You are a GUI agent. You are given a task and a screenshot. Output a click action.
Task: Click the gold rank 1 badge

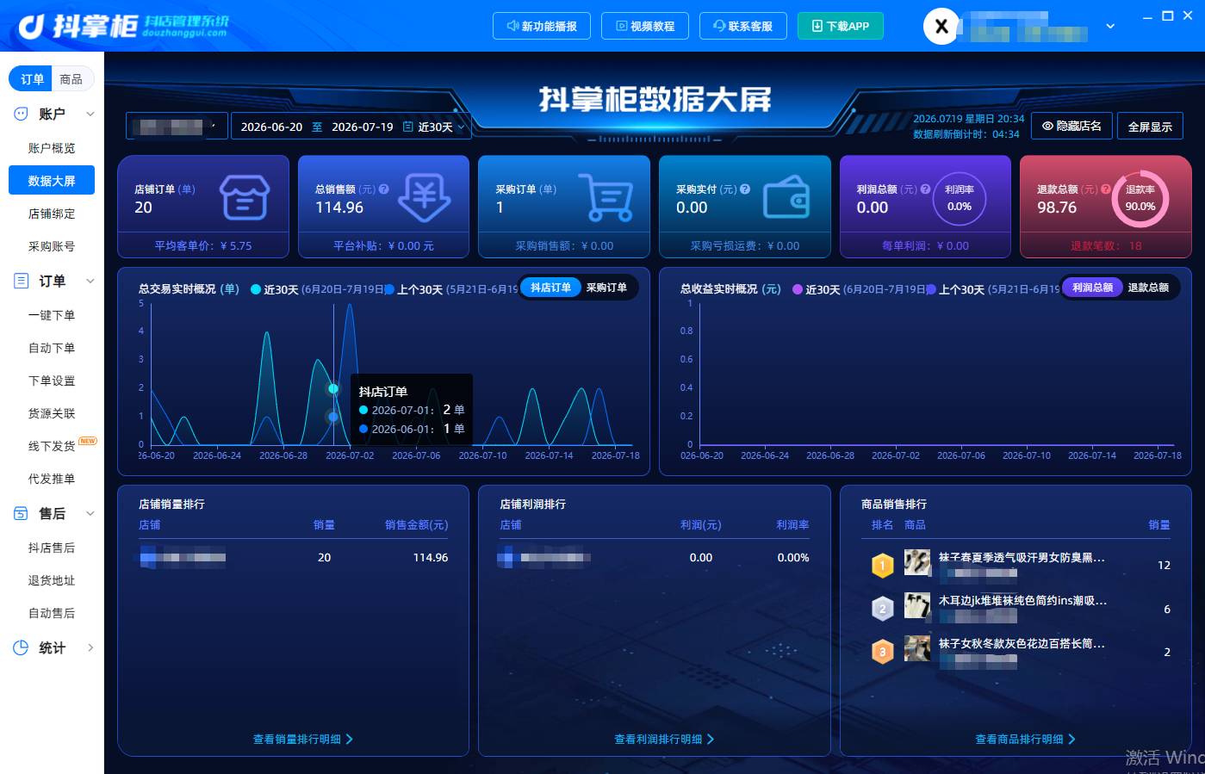pyautogui.click(x=882, y=566)
